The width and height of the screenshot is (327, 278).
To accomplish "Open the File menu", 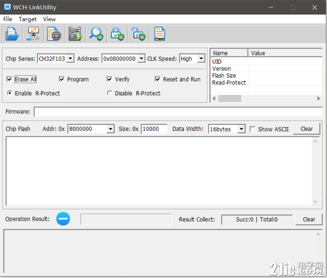I will 8,19.
